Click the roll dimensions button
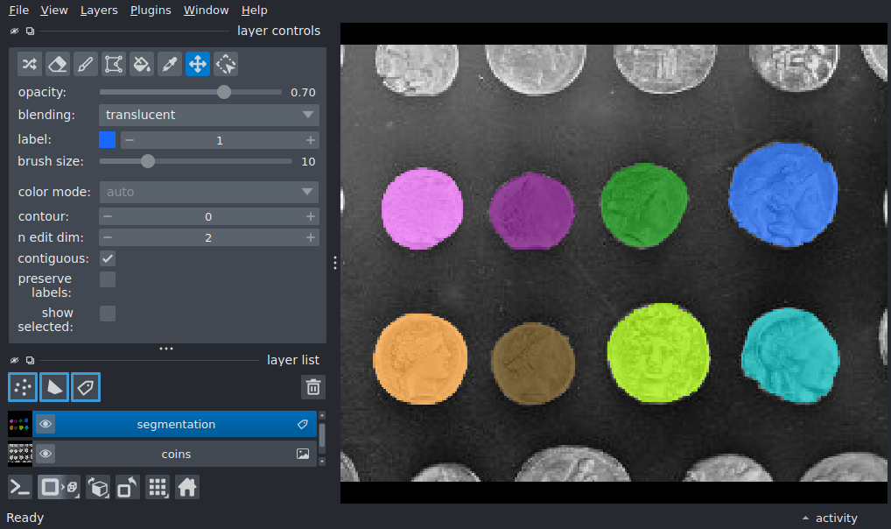 point(98,488)
